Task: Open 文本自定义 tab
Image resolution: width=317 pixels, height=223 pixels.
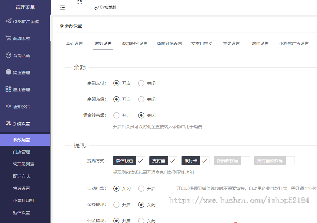Action: (202, 43)
